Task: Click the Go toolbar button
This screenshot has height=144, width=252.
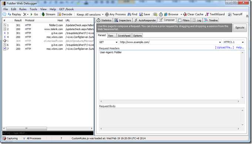Action: 34,14
